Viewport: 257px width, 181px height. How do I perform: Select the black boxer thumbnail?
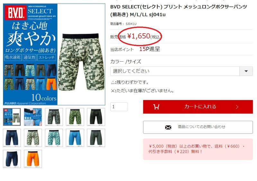tap(96, 117)
